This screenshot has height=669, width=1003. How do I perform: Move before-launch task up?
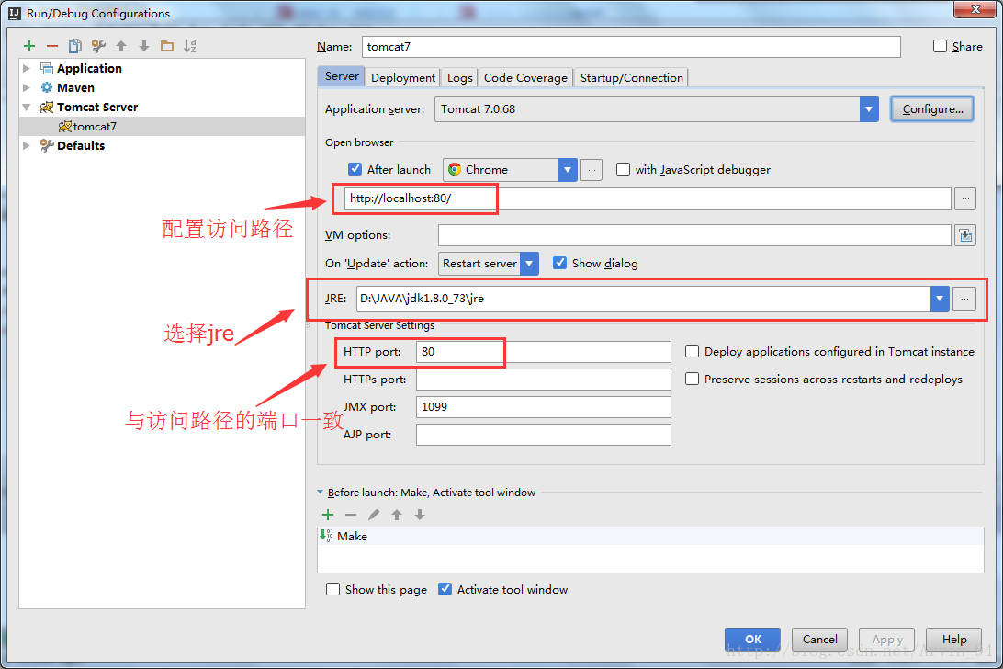(x=397, y=515)
